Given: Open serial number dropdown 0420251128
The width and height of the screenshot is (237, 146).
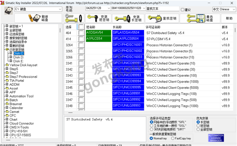Looking at the screenshot, I should [98, 8].
